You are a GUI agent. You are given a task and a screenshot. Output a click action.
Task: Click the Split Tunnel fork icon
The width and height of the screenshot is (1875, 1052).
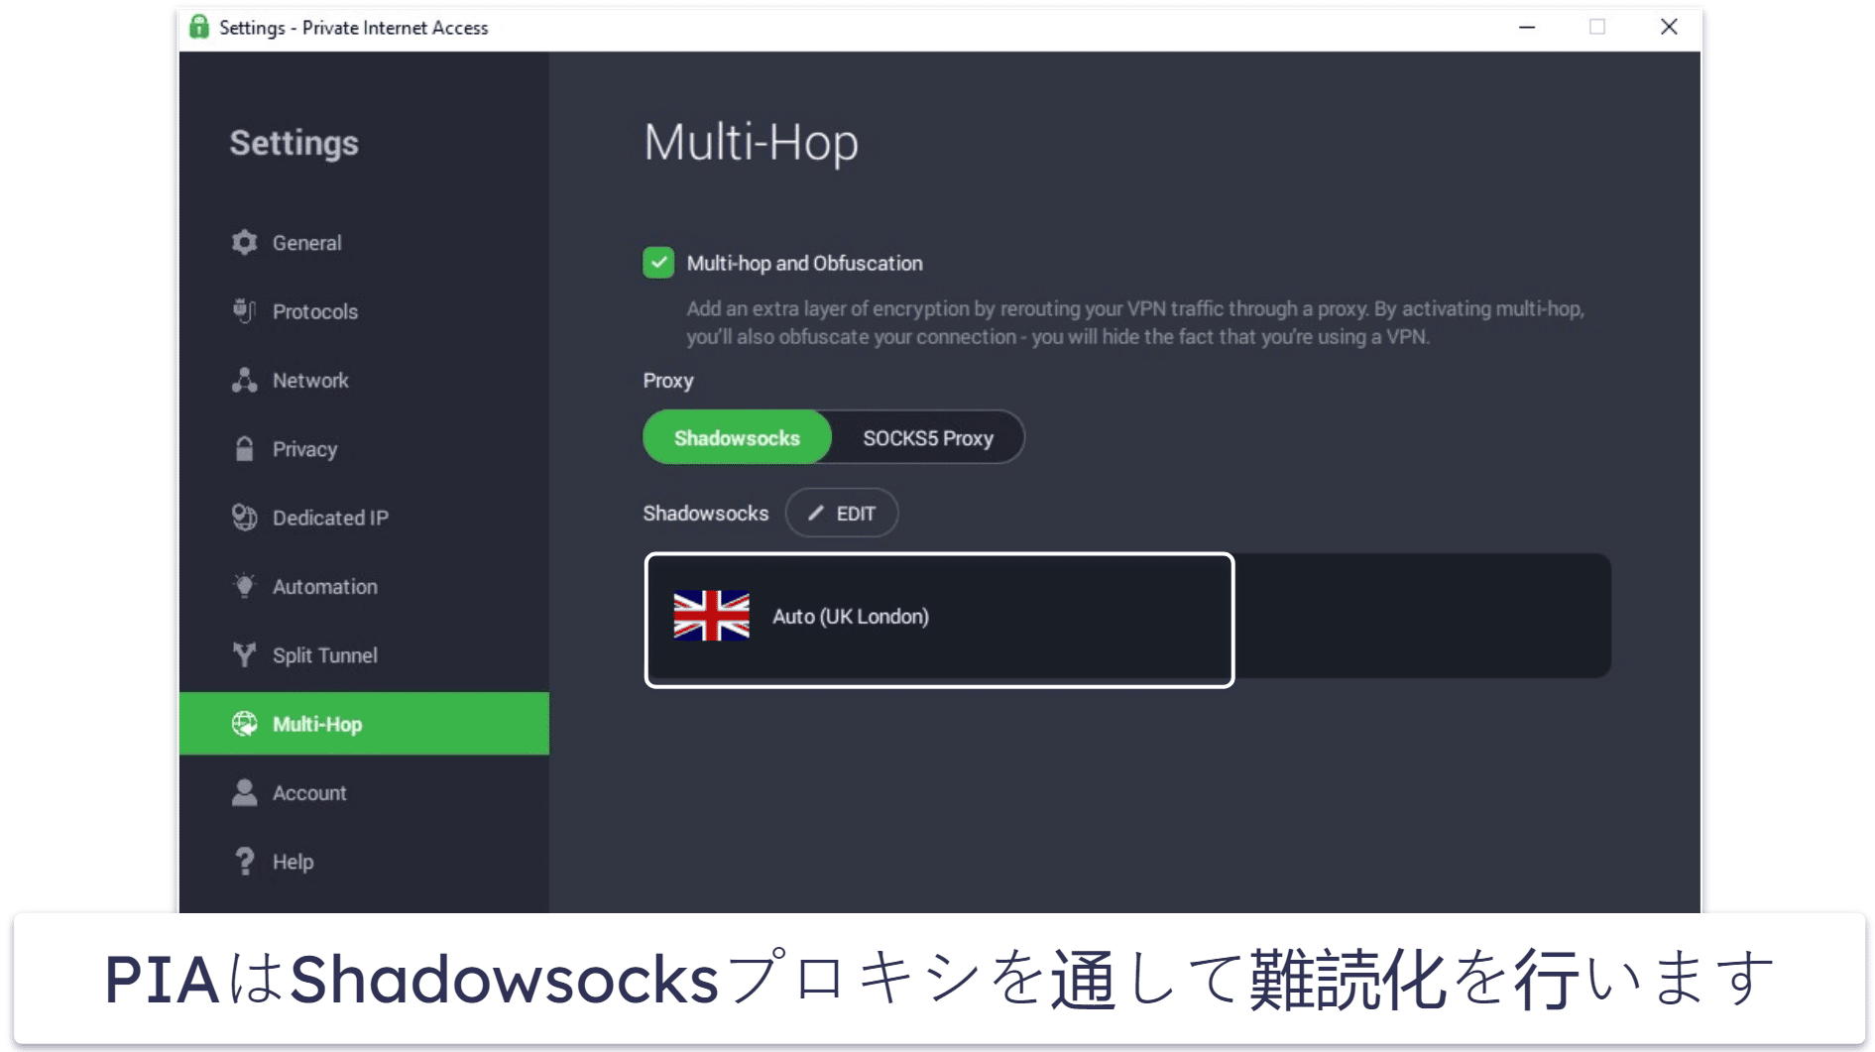244,654
